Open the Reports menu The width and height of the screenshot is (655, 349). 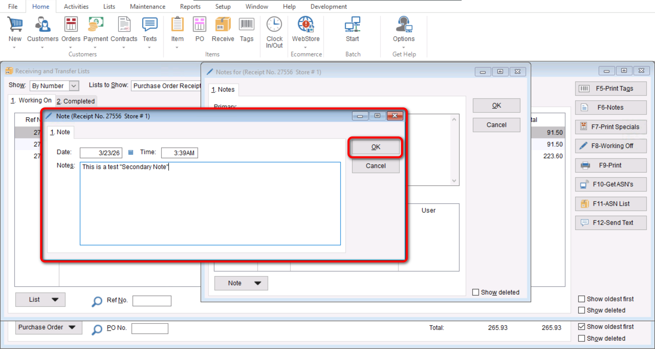[x=190, y=6]
